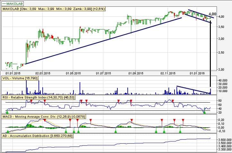Click the leftmost green arrow in the RSI panel

(7, 111)
